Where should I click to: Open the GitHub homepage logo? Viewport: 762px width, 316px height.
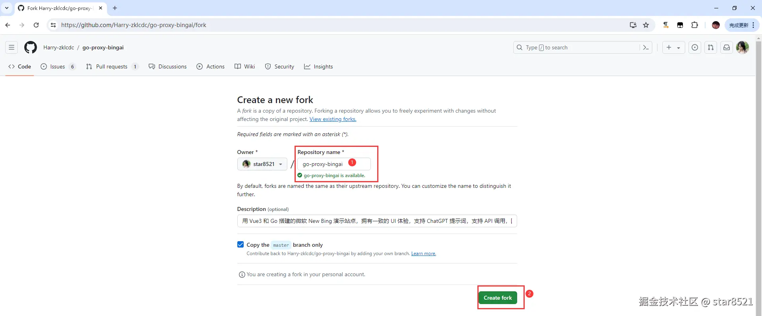(x=31, y=47)
